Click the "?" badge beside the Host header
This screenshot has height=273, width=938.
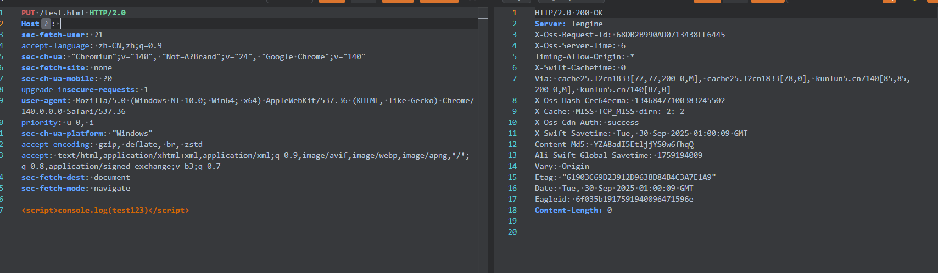click(46, 24)
